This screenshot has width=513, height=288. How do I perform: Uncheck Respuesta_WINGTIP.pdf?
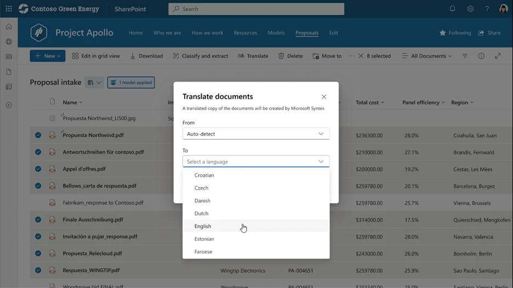(x=38, y=270)
